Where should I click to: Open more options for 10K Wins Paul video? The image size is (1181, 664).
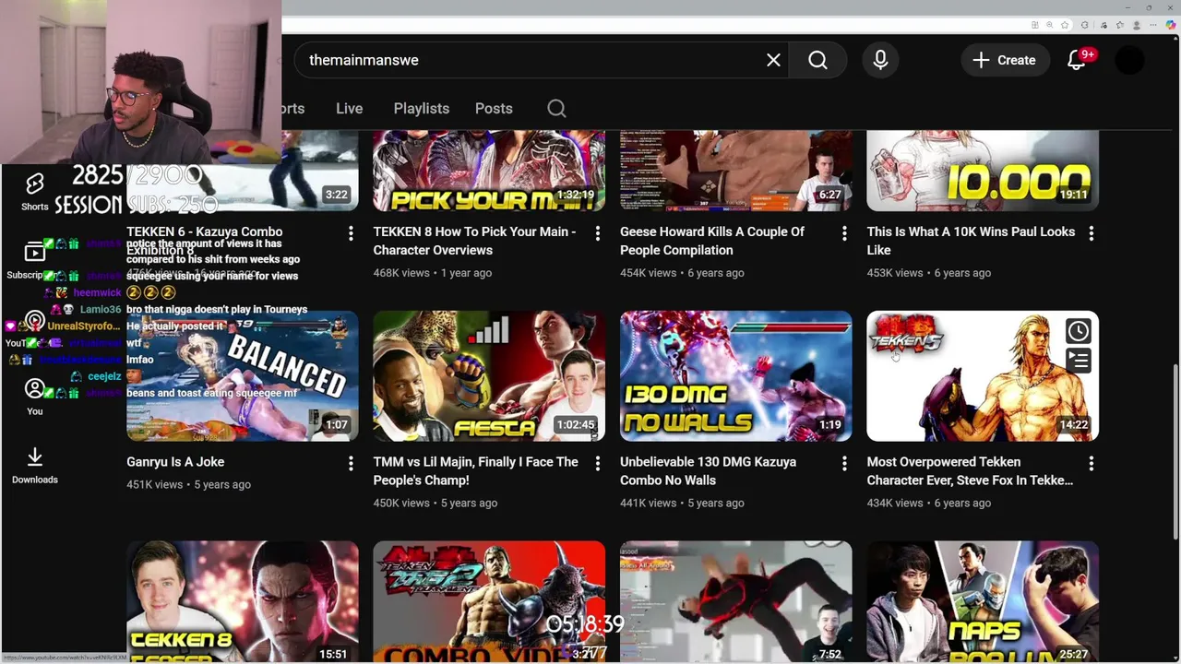click(1091, 234)
